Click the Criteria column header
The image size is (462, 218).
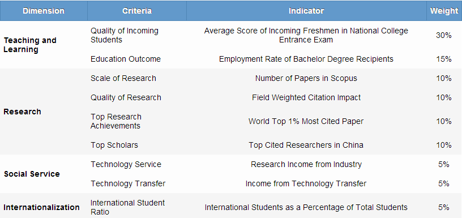(x=137, y=11)
